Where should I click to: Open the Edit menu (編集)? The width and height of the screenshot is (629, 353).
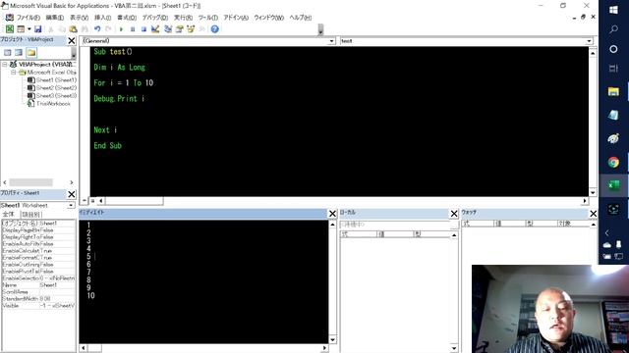pos(55,18)
